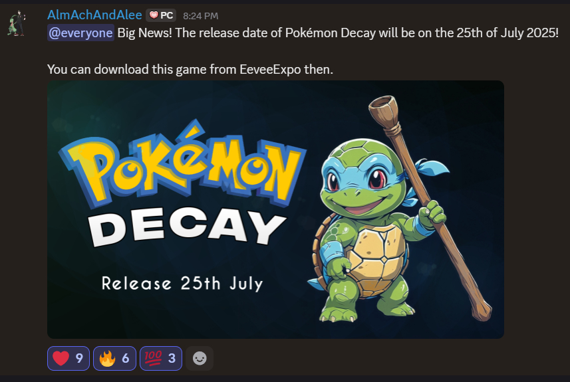Click the AlmAchAndAlee username
This screenshot has height=382, width=570.
click(x=94, y=15)
